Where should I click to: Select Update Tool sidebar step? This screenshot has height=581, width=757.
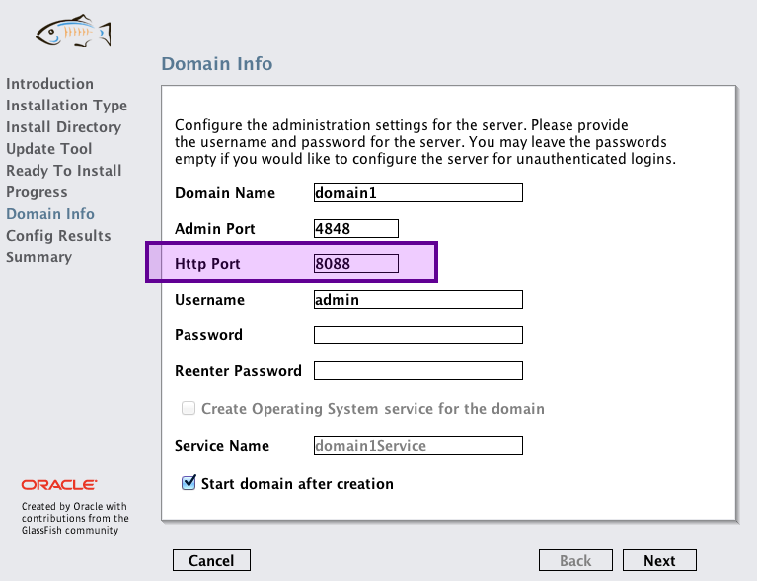(x=48, y=149)
